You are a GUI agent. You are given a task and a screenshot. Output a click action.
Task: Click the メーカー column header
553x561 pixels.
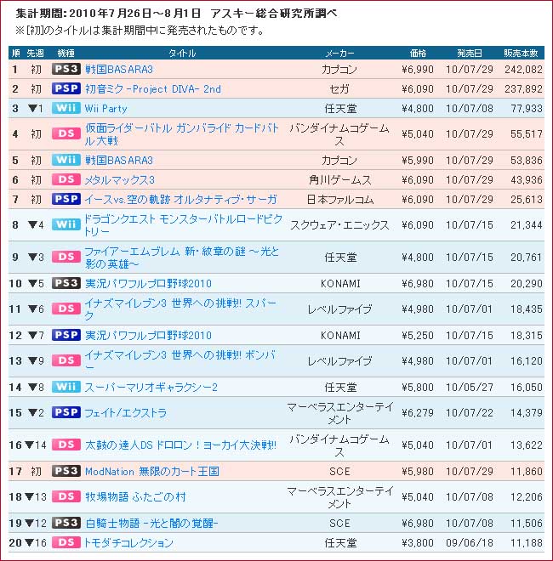tap(339, 54)
